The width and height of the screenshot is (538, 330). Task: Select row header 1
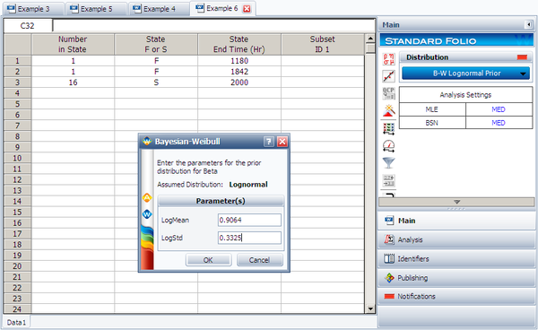tap(18, 61)
